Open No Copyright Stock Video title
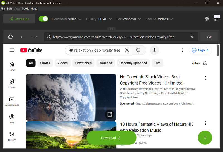This screenshot has height=152, width=223. pyautogui.click(x=152, y=80)
